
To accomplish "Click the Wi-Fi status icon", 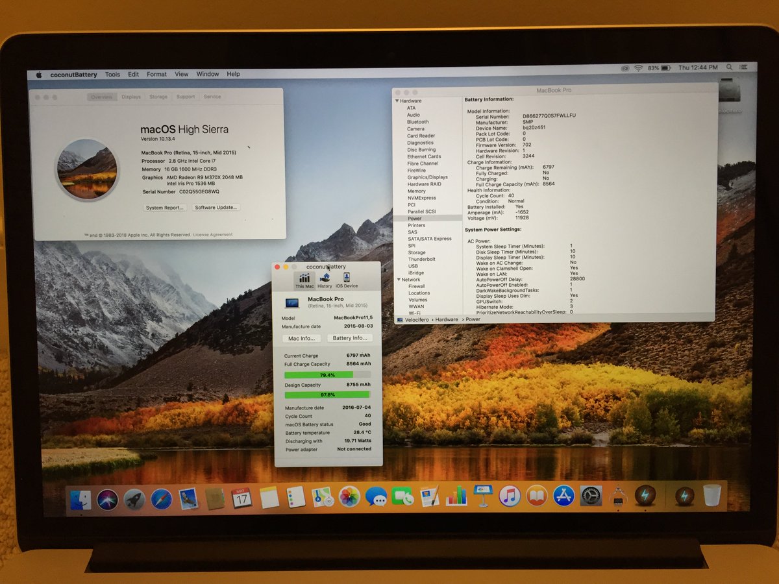I will (639, 67).
